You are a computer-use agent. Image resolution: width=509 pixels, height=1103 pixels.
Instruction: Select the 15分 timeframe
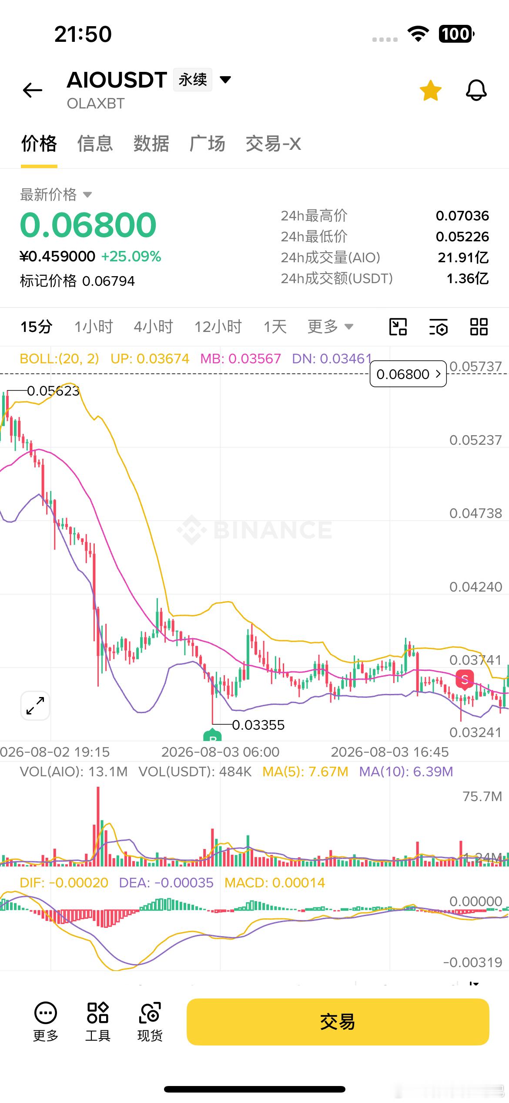tap(37, 326)
